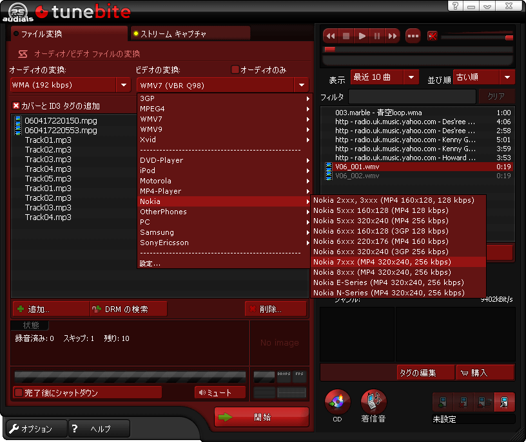Viewport: 526px width, 442px height.
Task: Expand the WMV9 submenu
Action: coord(224,129)
